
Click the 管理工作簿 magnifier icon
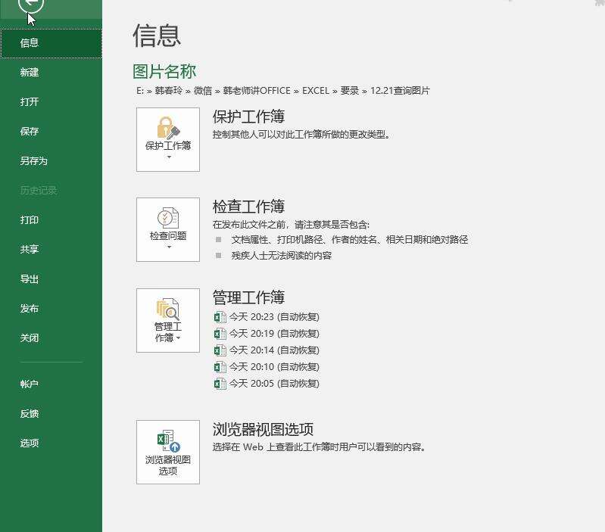click(x=168, y=309)
